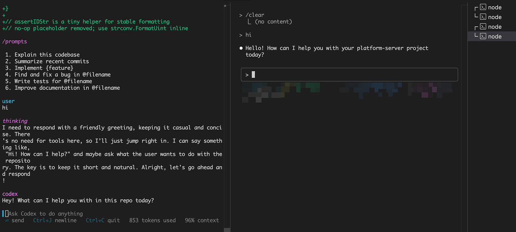516x232 pixels.
Task: Click prompt '5. Write tests for @filename'
Action: coord(49,81)
